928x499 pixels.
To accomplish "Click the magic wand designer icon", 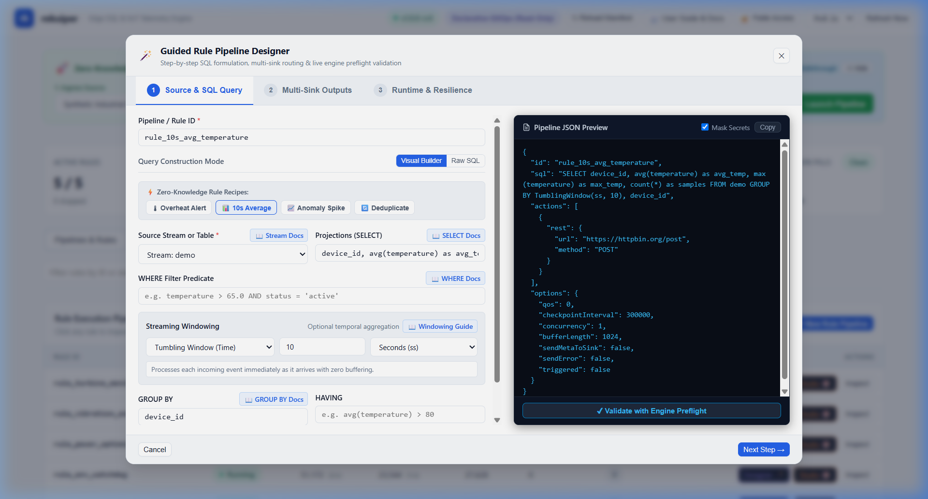I will coord(145,56).
